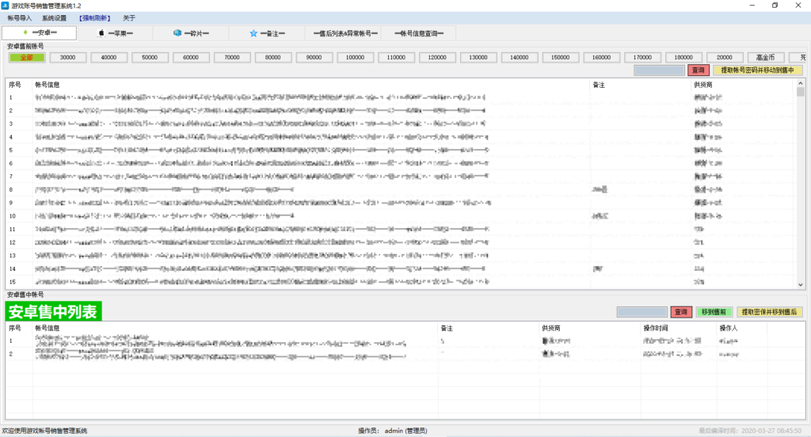This screenshot has width=811, height=437.
Task: Click the scroll-up arrow of the 安卓售前帐号 list
Action: 800,83
